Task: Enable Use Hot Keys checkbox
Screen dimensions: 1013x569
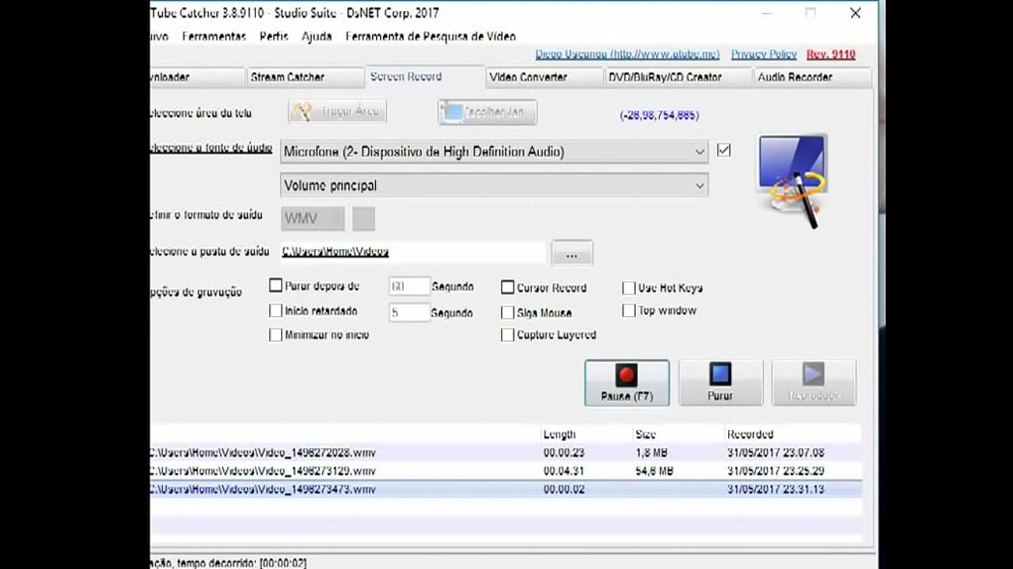Action: (628, 288)
